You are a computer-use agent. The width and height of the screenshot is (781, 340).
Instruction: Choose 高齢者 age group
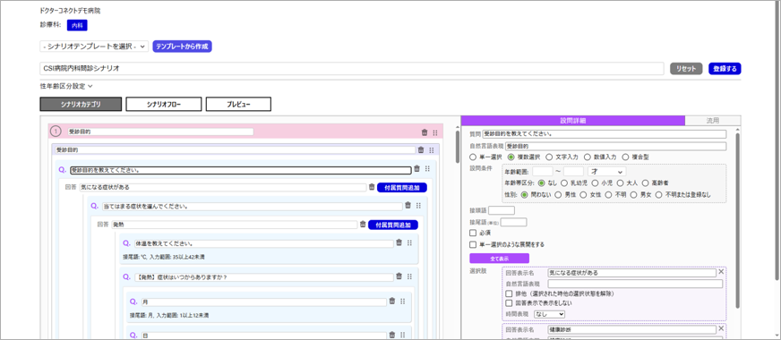tap(646, 183)
